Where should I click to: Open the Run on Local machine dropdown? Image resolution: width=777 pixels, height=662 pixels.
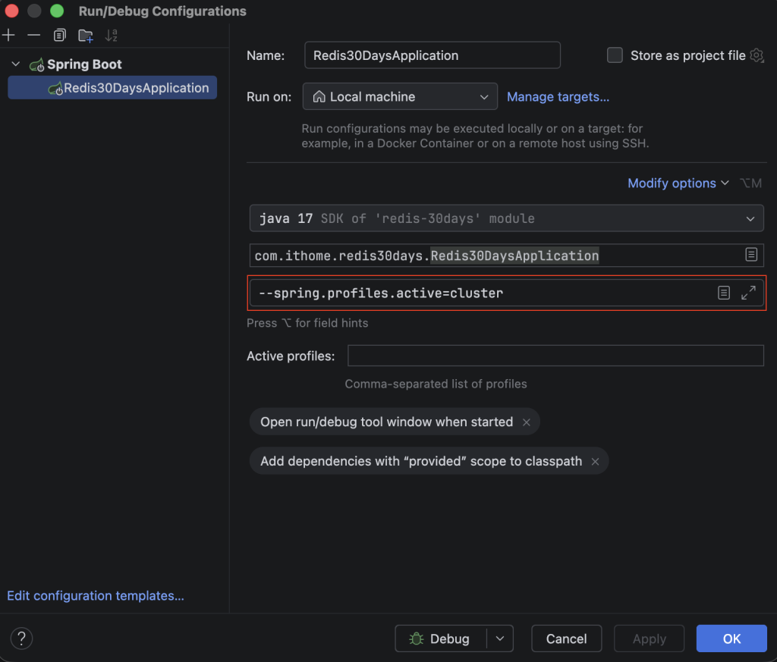point(400,96)
